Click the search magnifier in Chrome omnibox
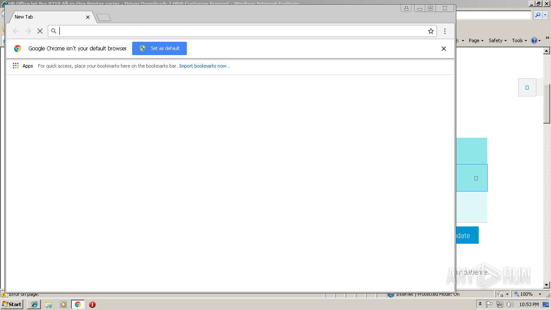 [x=54, y=31]
